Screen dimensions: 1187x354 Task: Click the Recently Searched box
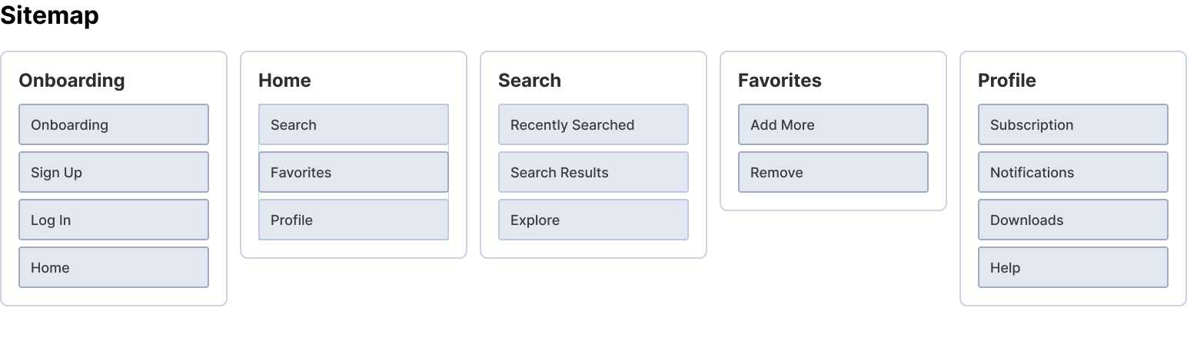click(593, 124)
